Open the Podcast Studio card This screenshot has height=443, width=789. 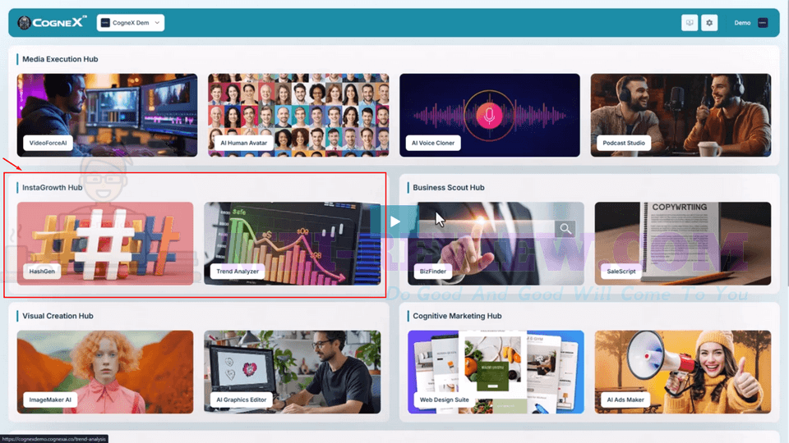click(681, 115)
